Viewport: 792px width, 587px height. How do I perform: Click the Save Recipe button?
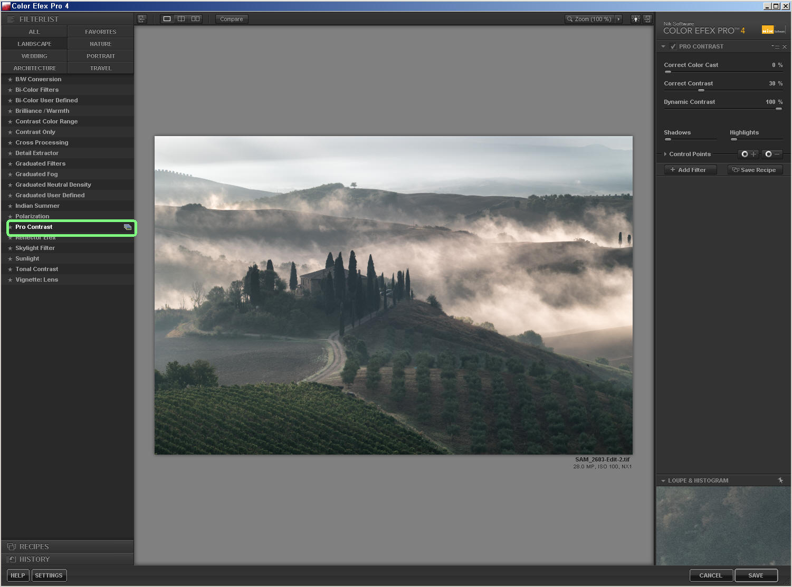pyautogui.click(x=753, y=170)
